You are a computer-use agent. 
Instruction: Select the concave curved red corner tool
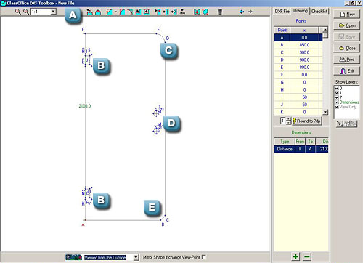(122, 12)
